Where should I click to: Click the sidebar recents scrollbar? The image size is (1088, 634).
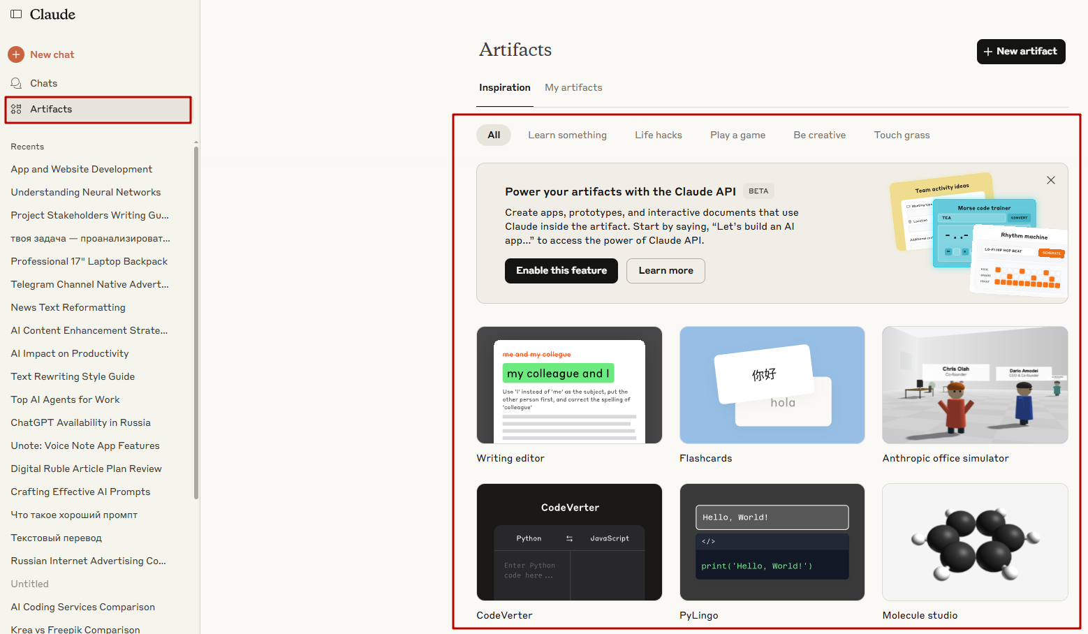point(196,321)
